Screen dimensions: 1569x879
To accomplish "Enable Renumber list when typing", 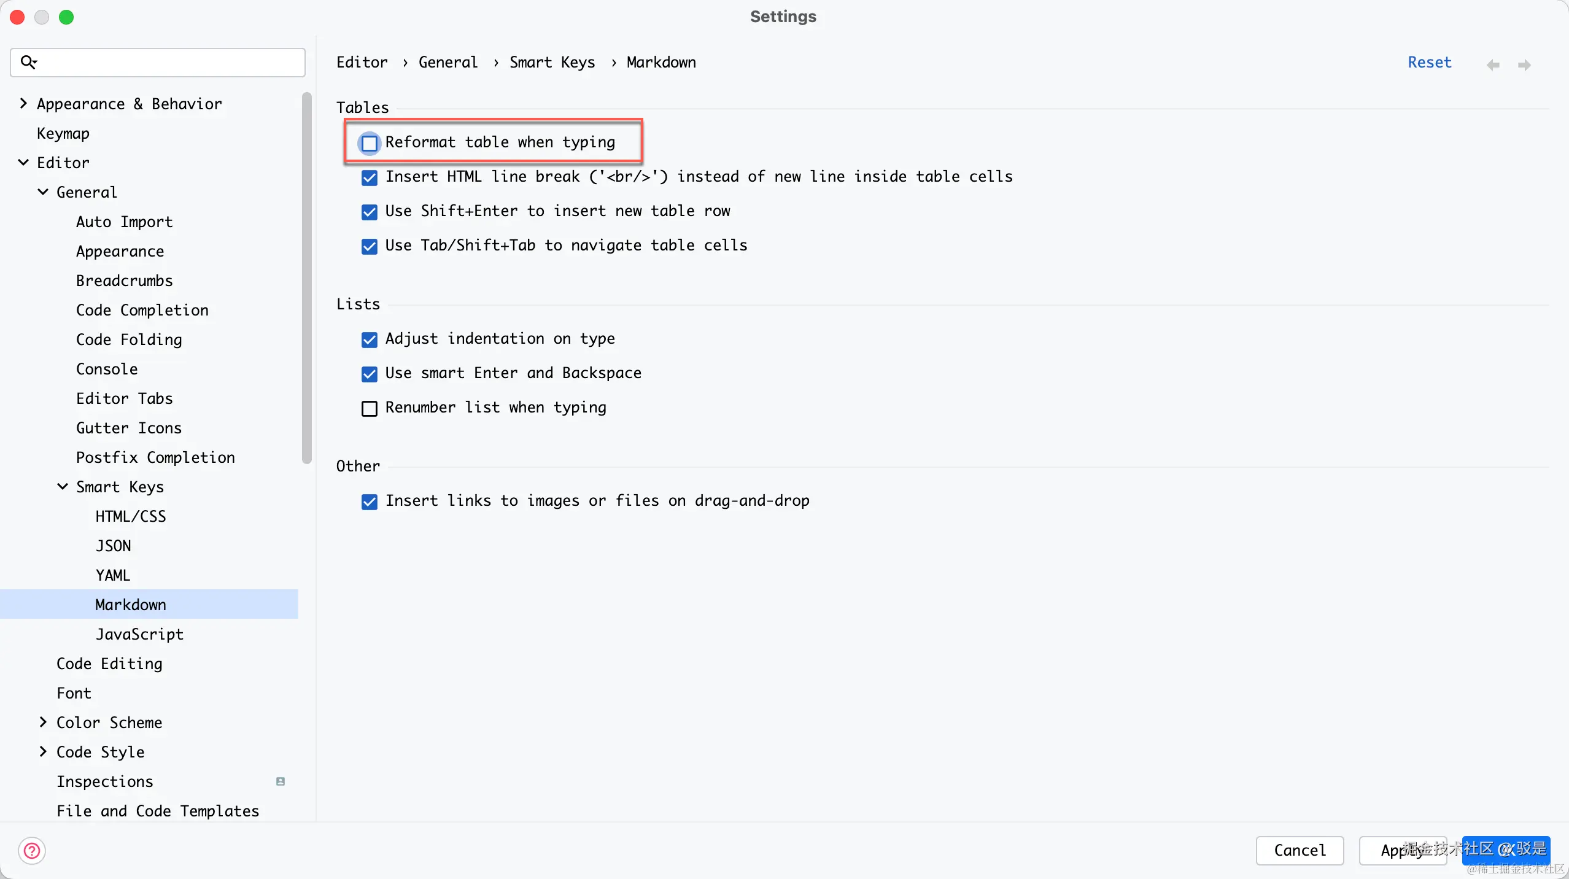I will click(x=370, y=408).
